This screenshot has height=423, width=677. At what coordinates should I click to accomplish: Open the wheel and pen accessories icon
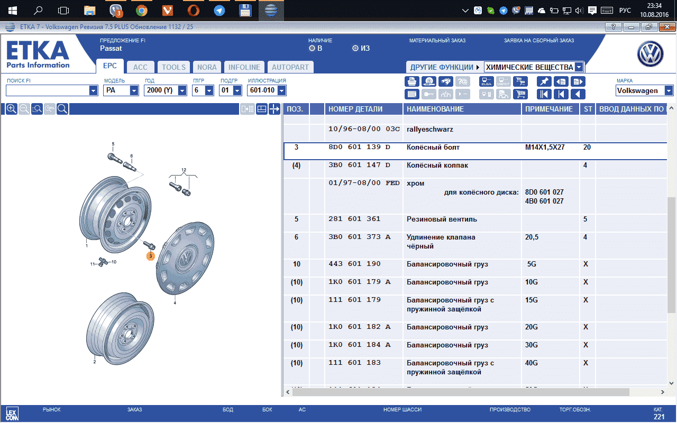429,81
